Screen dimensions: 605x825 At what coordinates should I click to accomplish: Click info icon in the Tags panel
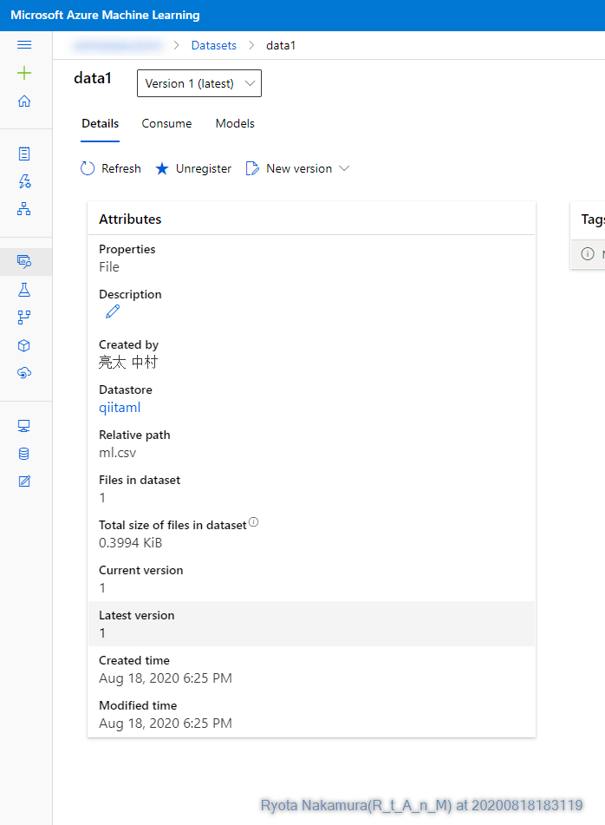tap(588, 253)
